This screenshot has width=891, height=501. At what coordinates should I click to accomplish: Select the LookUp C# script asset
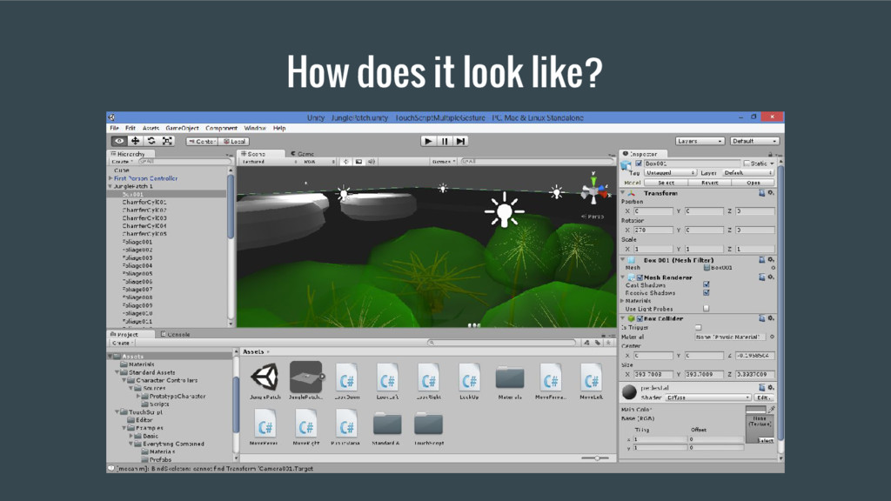[x=469, y=378]
